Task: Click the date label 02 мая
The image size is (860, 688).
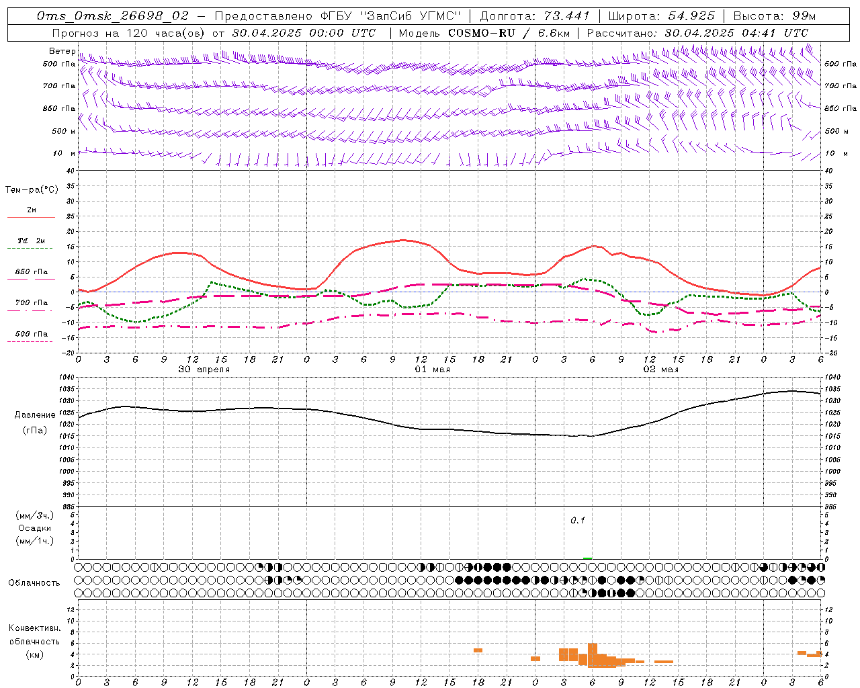Action: coord(661,370)
